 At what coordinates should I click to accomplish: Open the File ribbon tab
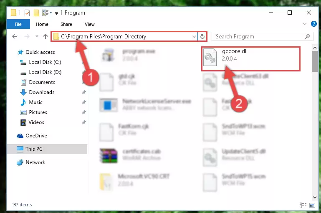coord(18,24)
